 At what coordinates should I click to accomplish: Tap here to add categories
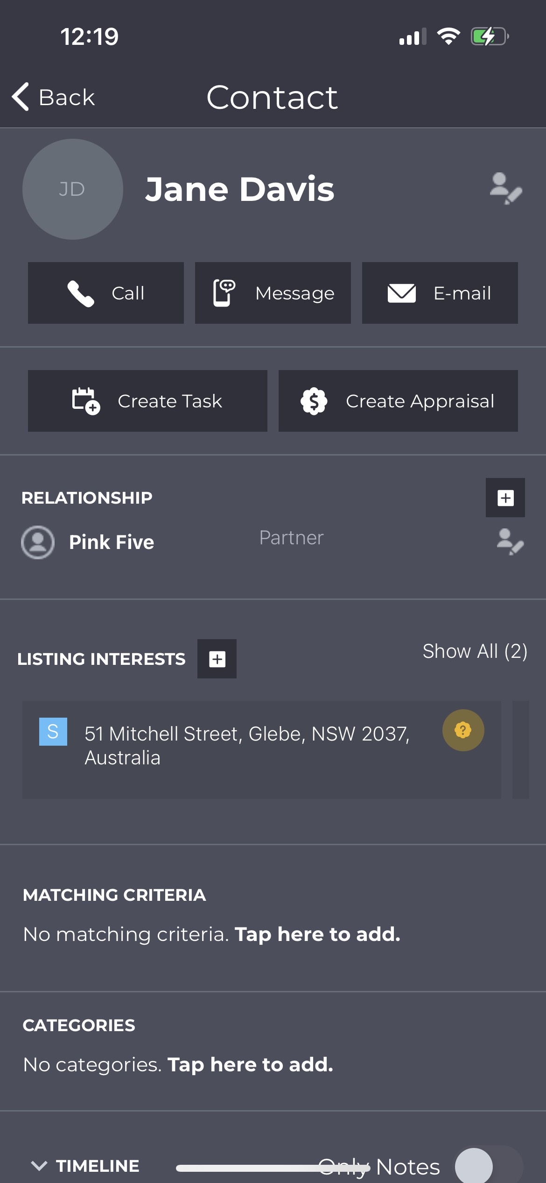(x=250, y=1065)
